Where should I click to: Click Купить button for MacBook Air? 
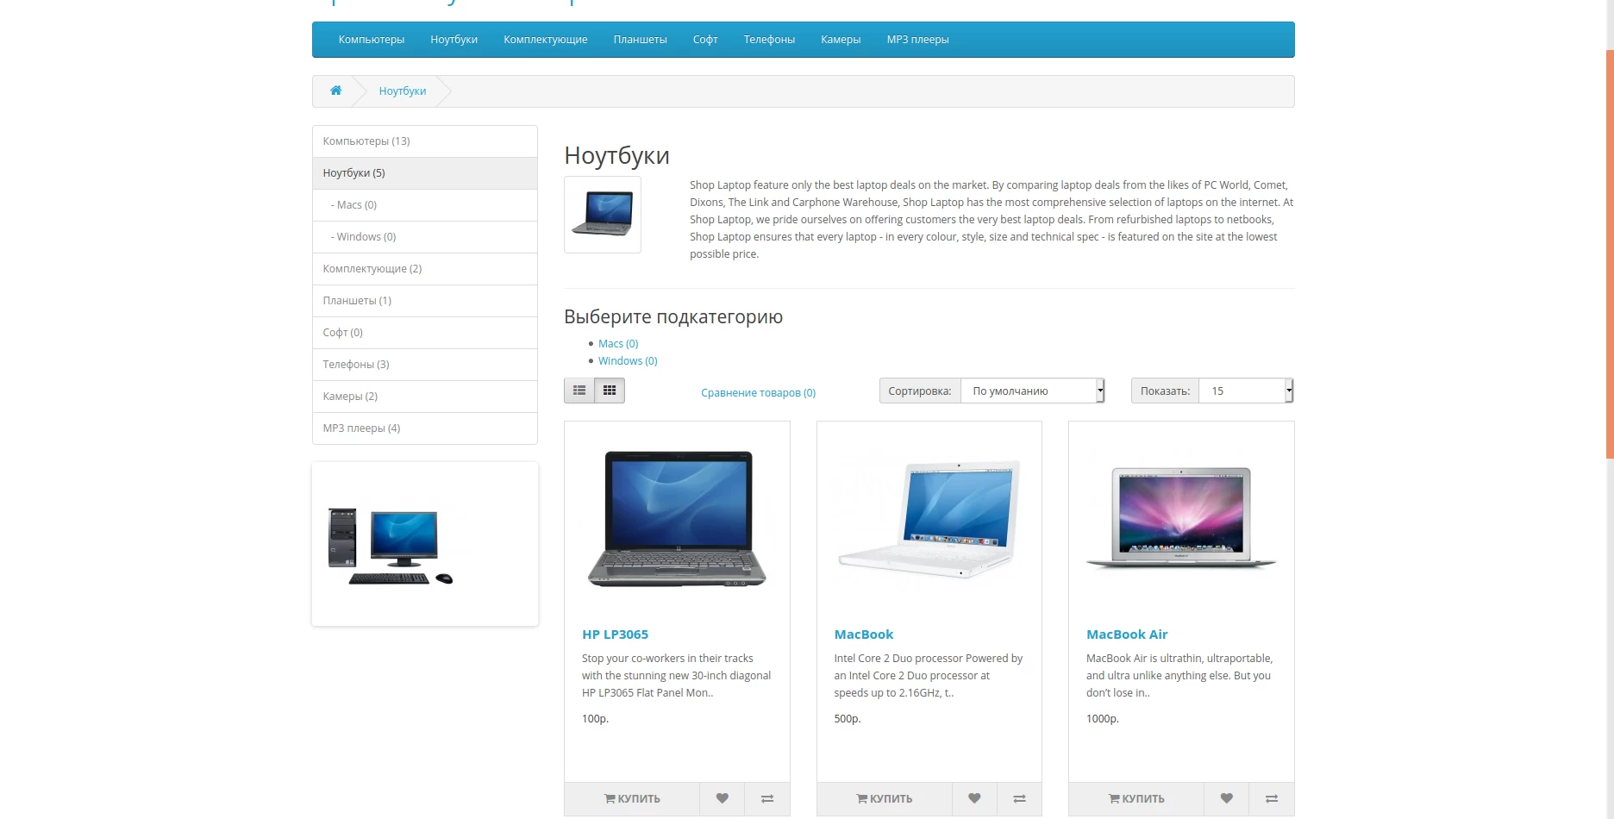click(x=1136, y=798)
